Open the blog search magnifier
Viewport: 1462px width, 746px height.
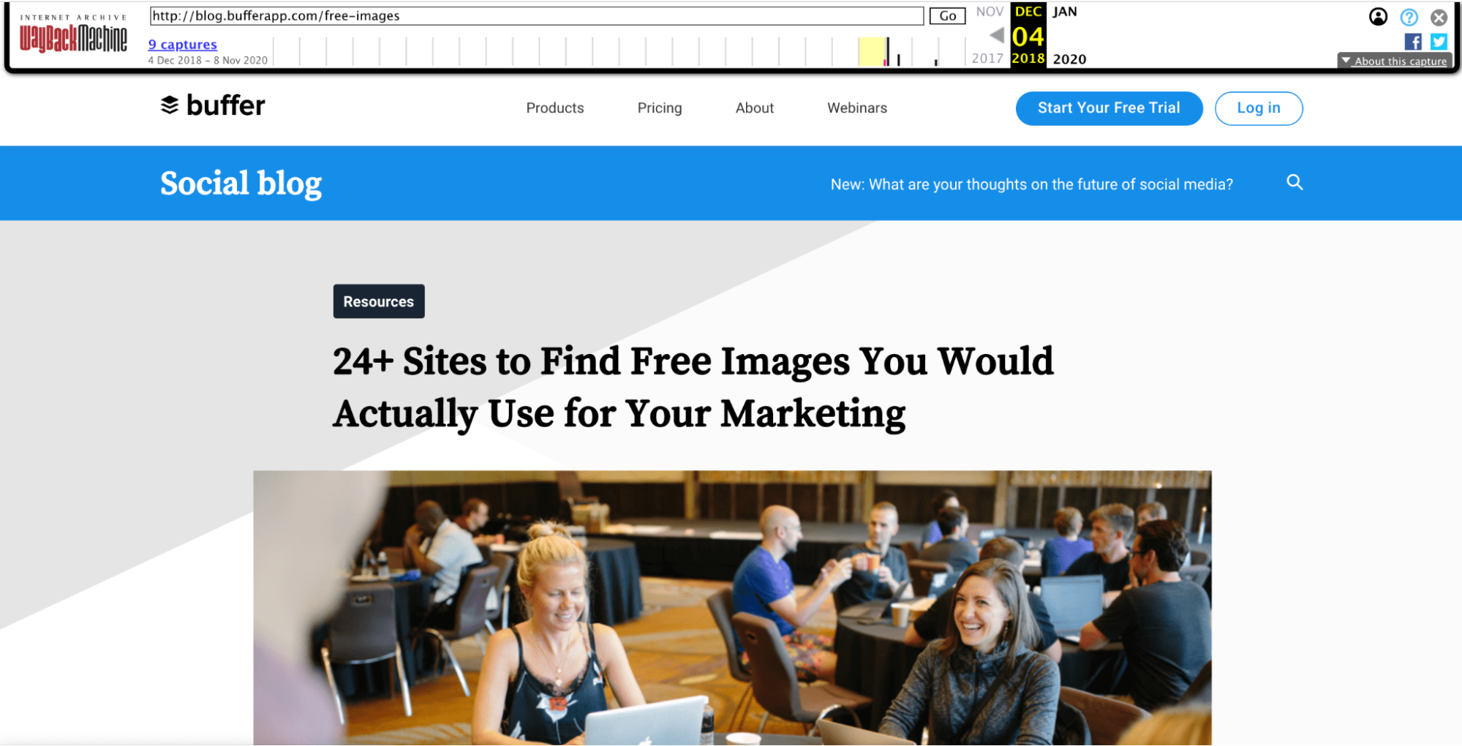(1295, 182)
